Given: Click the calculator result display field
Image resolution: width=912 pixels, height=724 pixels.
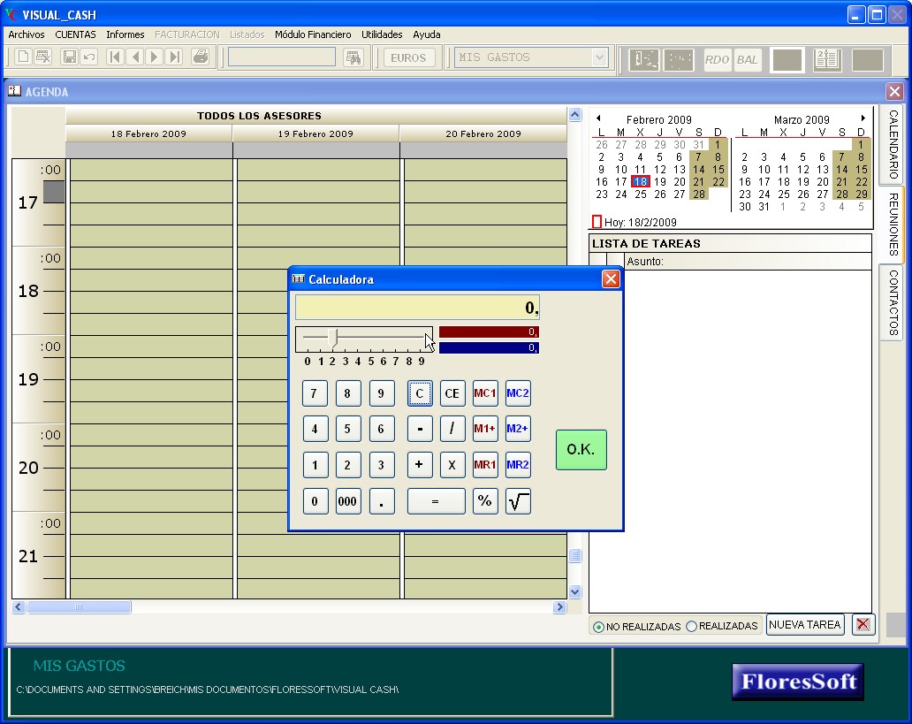Looking at the screenshot, I should 418,308.
